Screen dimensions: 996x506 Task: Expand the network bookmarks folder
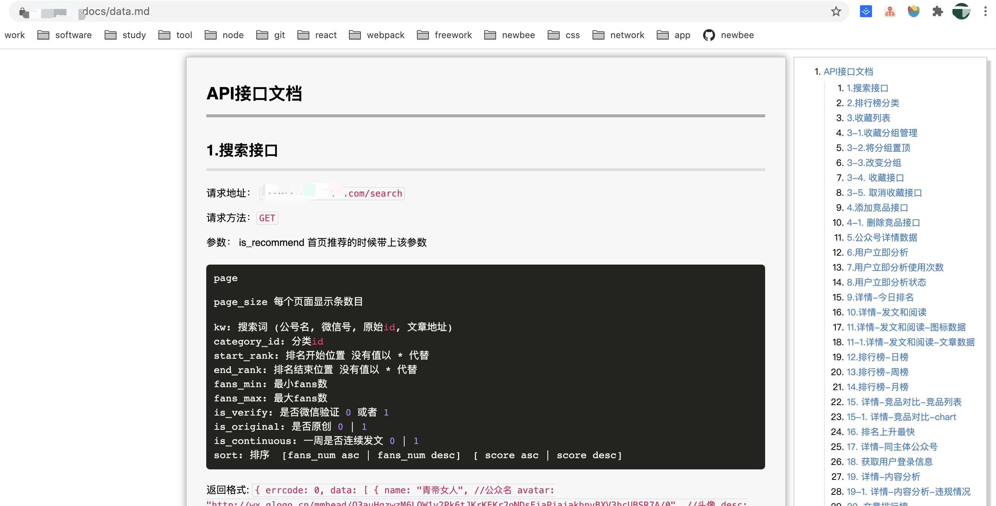pyautogui.click(x=618, y=35)
